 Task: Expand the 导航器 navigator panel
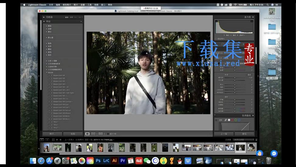[44, 17]
